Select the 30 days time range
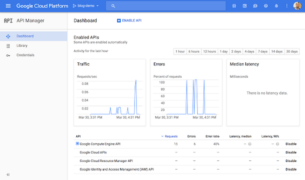Image resolution: width=305 pixels, height=180 pixels. coord(292,51)
